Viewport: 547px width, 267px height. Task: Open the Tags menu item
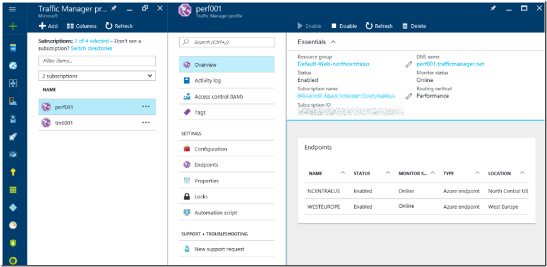(x=227, y=113)
